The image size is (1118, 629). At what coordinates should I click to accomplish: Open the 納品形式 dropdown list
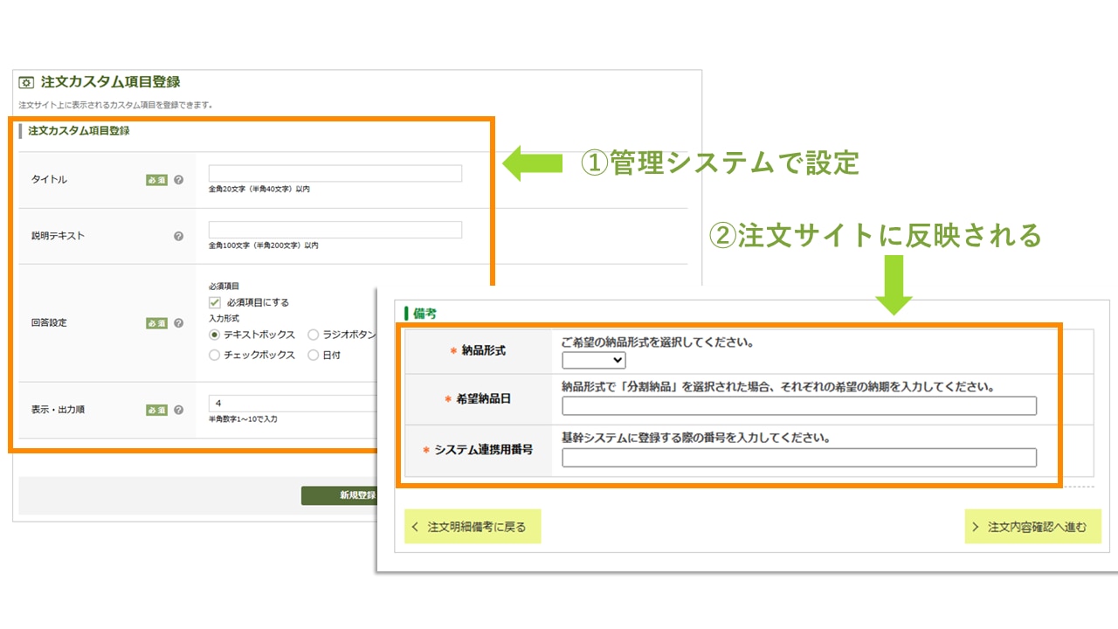(x=594, y=360)
